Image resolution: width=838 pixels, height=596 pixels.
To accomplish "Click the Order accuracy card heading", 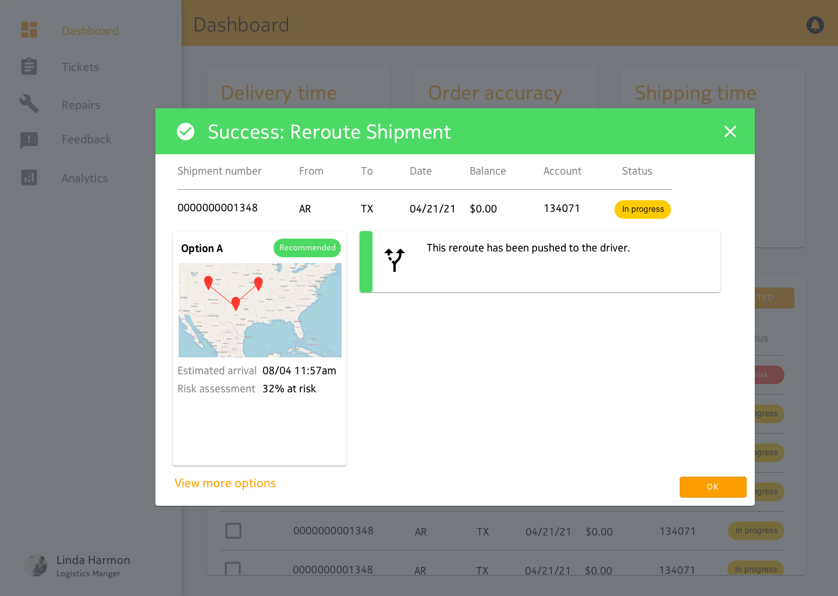I will pyautogui.click(x=495, y=93).
